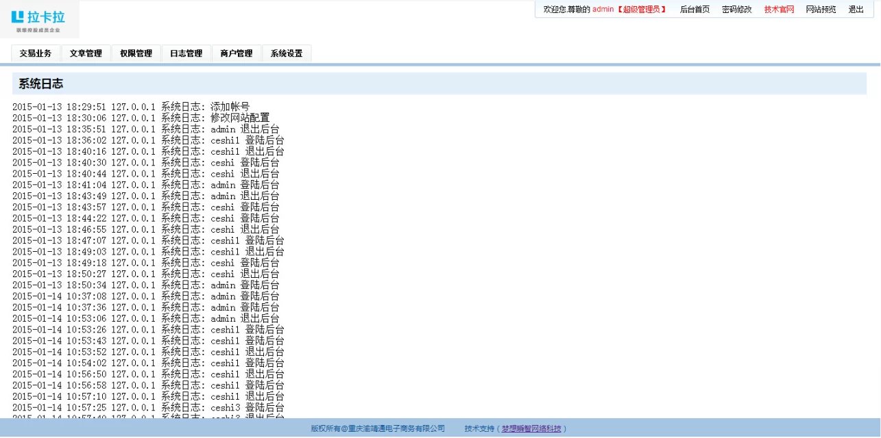Viewport: 881px width, 438px height.
Task: Click the 系统日志 section heading
Action: pyautogui.click(x=41, y=84)
